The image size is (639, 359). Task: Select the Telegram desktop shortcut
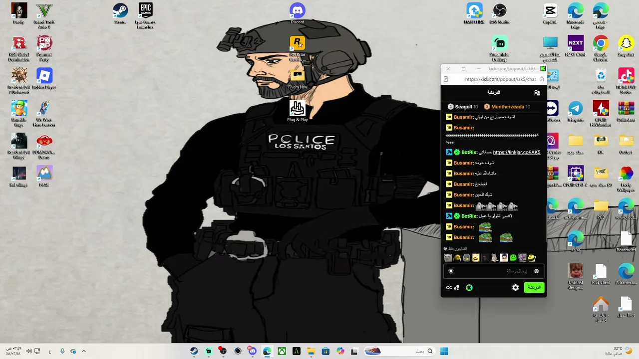[x=576, y=111]
